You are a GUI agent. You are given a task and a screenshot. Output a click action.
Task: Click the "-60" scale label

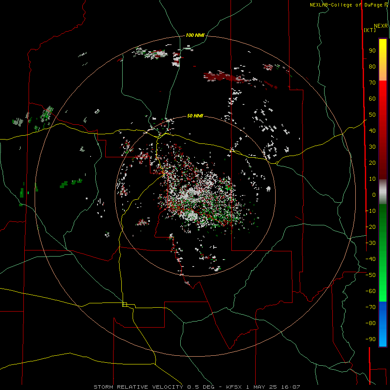pyautogui.click(x=370, y=291)
